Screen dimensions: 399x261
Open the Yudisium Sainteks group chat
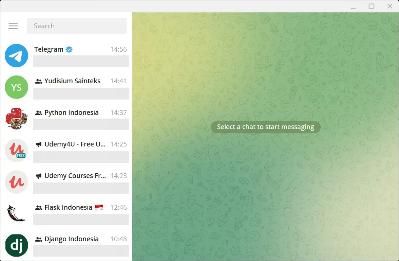pos(72,81)
